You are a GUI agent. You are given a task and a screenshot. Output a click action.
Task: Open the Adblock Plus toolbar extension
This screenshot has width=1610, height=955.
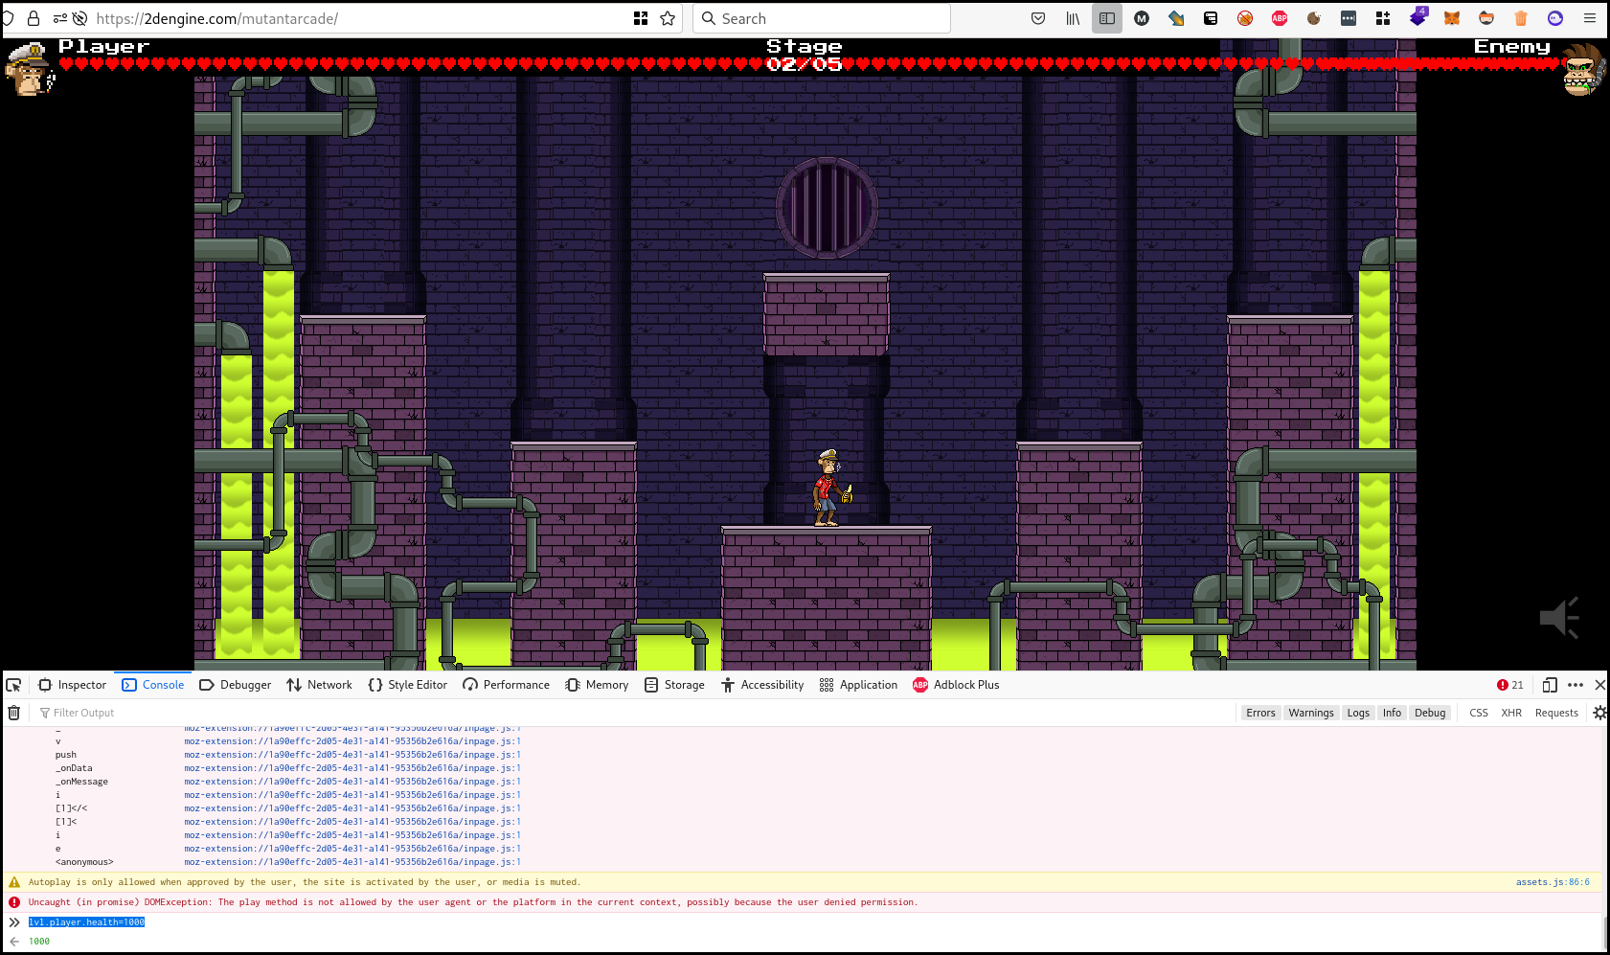coord(1280,18)
